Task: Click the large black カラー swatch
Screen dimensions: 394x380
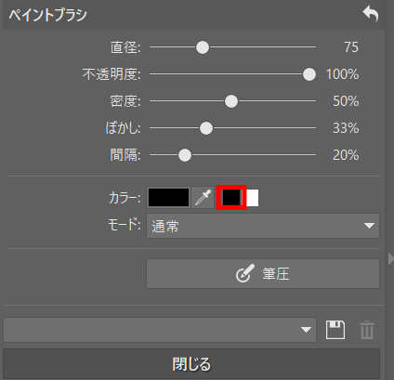Action: click(x=168, y=197)
